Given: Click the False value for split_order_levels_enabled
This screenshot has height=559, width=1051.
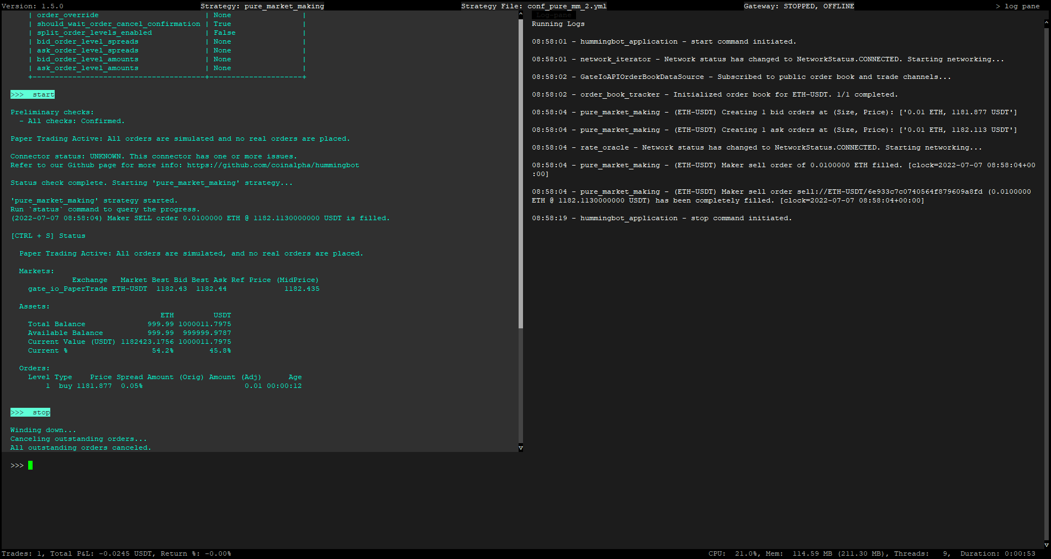Looking at the screenshot, I should 224,33.
